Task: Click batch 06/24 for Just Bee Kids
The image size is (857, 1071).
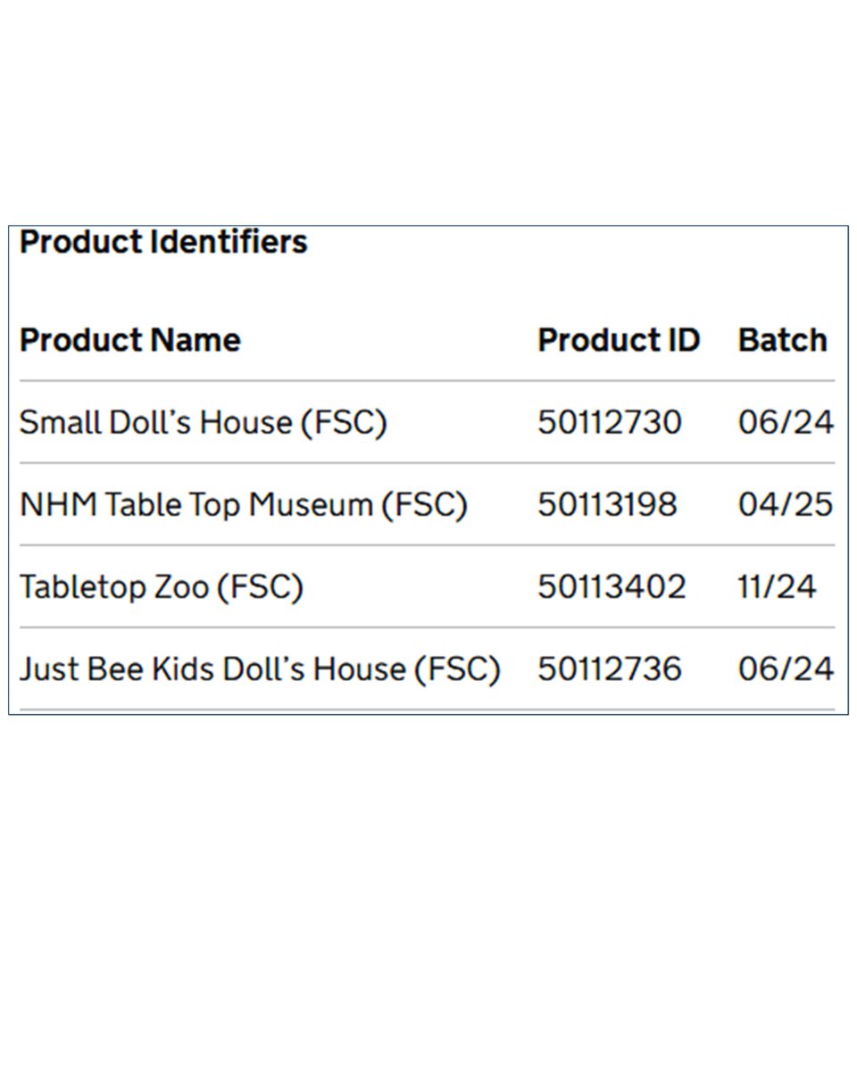Action: (x=786, y=668)
